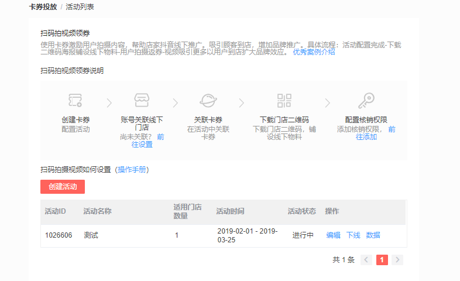Click the planet icon above 关联卡券
The height and width of the screenshot is (281, 460).
coord(208,101)
